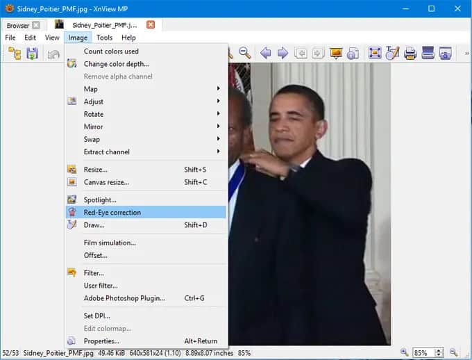The image size is (472, 360).
Task: Click the Print toolbar icon
Action: 410,54
